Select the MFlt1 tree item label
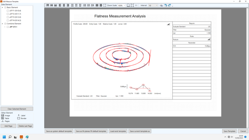Viewport: 249px width, 140px height. point(15,27)
